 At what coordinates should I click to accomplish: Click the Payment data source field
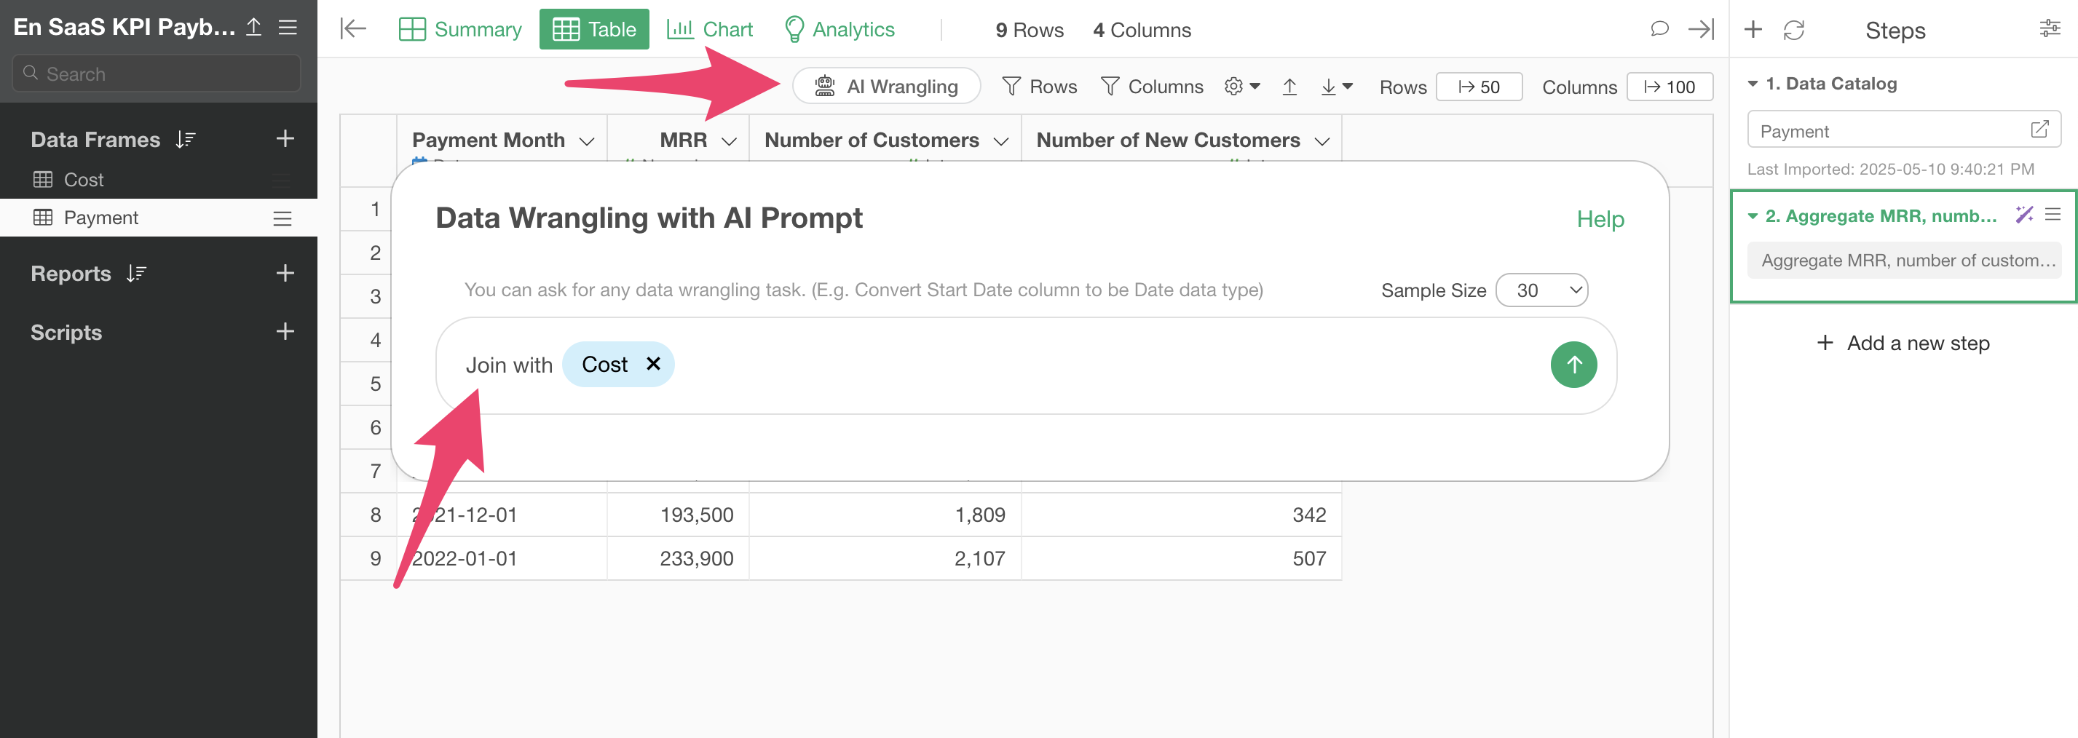click(1904, 130)
